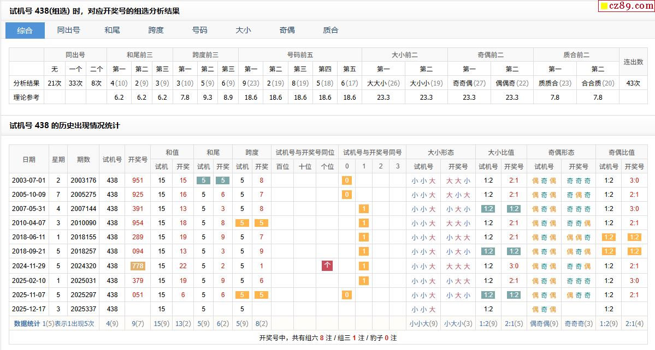This screenshot has width=655, height=350.
Task: Open the 大小 analysis tab
Action: pyautogui.click(x=243, y=31)
